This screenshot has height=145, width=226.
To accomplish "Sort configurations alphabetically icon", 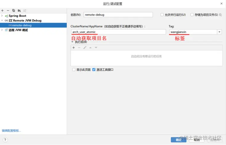I will coord(25,11).
